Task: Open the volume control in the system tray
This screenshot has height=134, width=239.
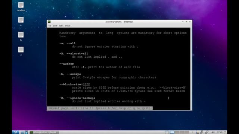Action: (x=213, y=133)
